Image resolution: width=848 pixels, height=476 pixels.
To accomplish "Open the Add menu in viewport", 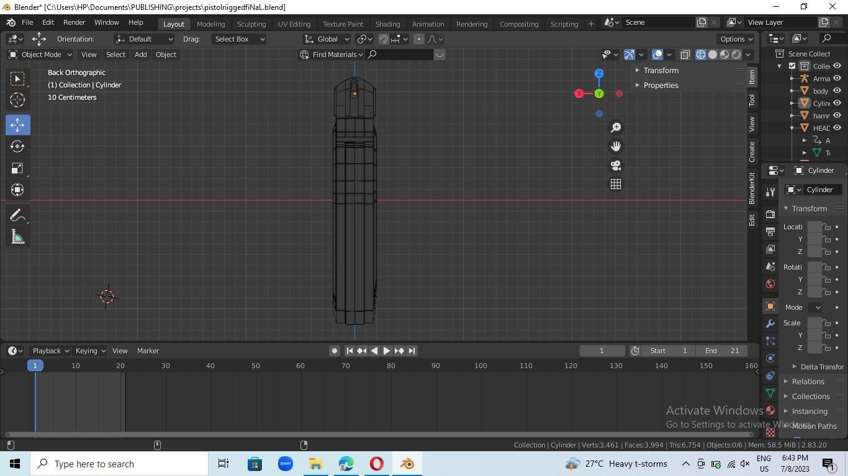I will 140,55.
